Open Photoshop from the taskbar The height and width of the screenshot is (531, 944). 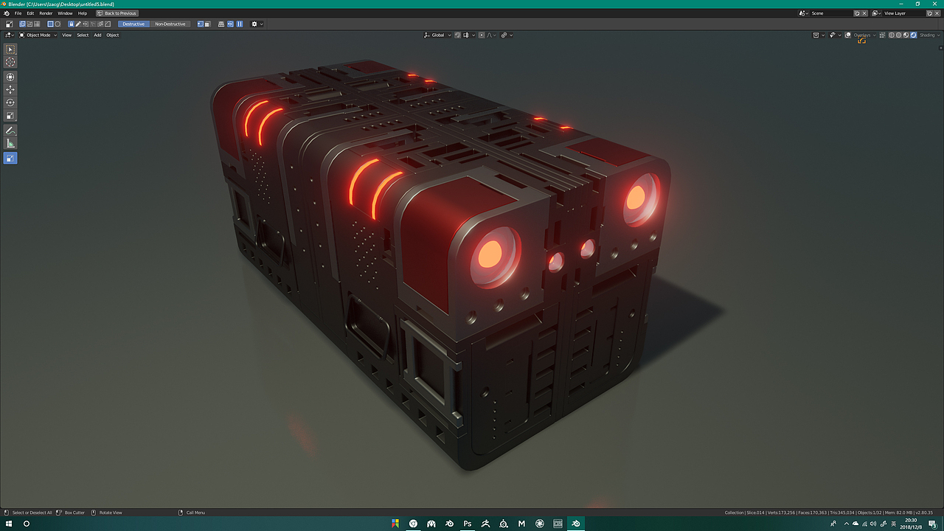coord(468,524)
